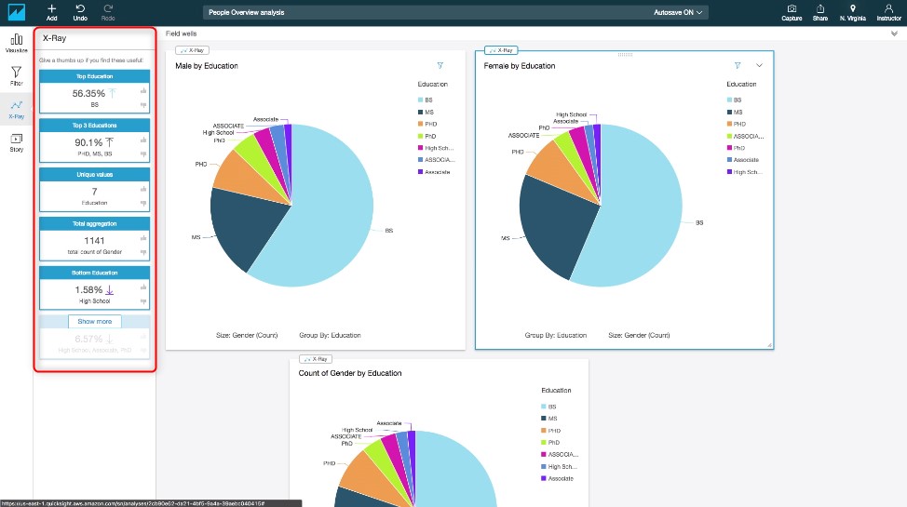The height and width of the screenshot is (507, 907).
Task: Click the 56.35% Top Education value
Action: (88, 93)
